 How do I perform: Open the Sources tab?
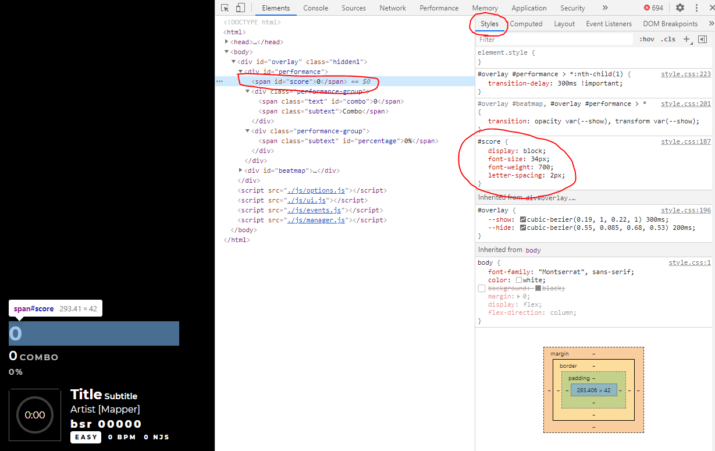tap(354, 8)
